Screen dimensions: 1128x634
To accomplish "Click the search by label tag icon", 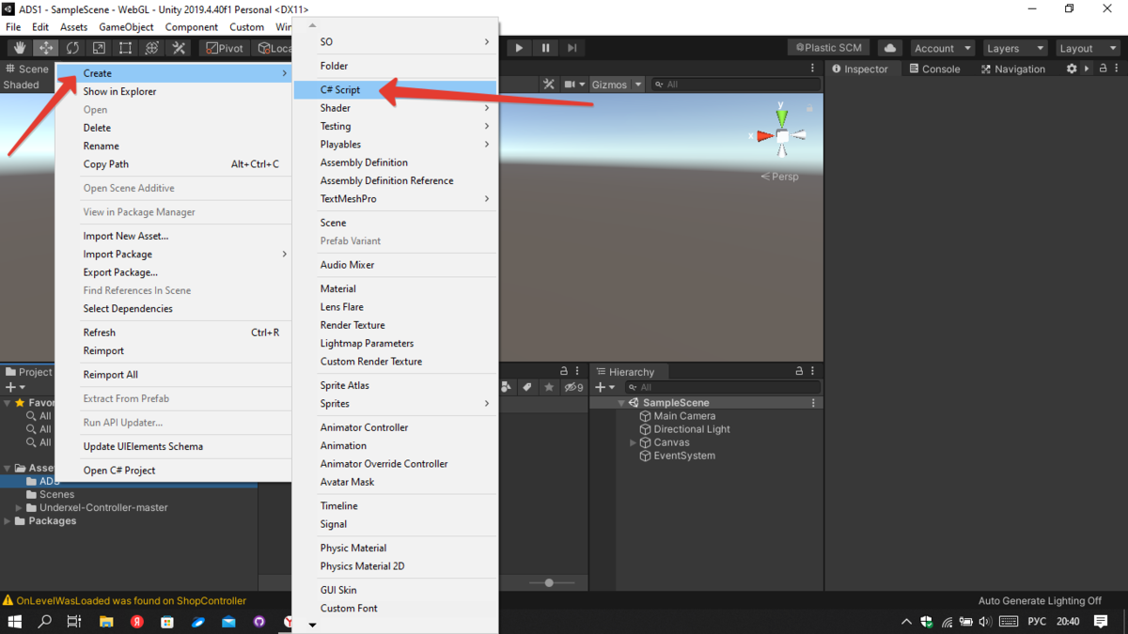I will [x=528, y=387].
